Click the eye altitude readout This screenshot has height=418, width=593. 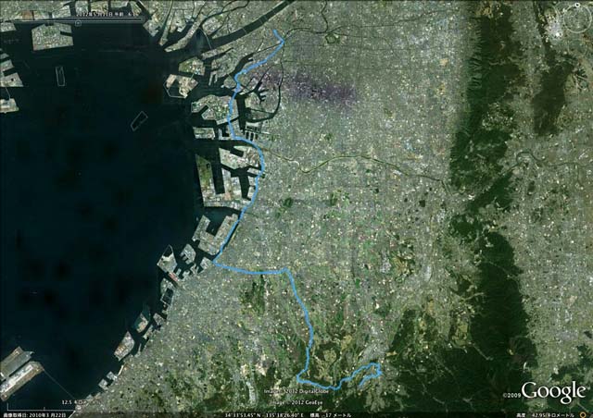pos(545,415)
